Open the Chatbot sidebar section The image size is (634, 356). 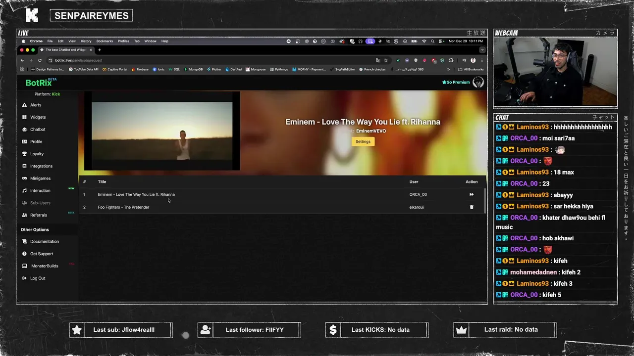coord(38,130)
